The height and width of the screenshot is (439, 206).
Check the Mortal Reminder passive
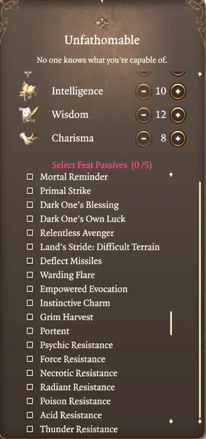point(29,177)
